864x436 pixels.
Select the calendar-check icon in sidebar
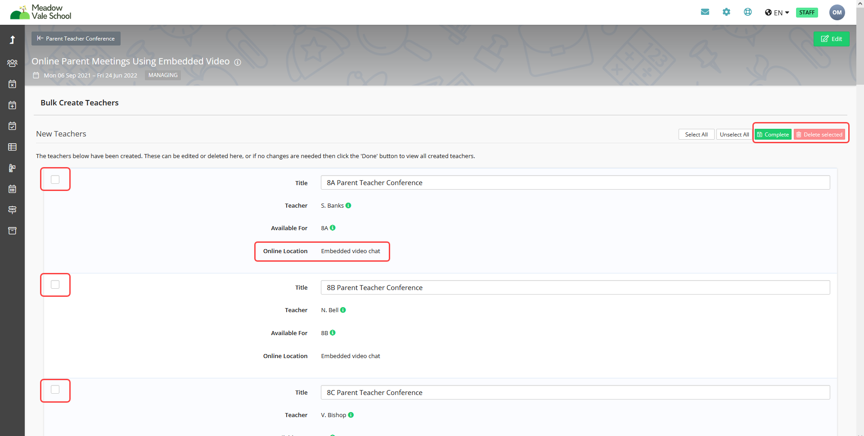pos(12,126)
